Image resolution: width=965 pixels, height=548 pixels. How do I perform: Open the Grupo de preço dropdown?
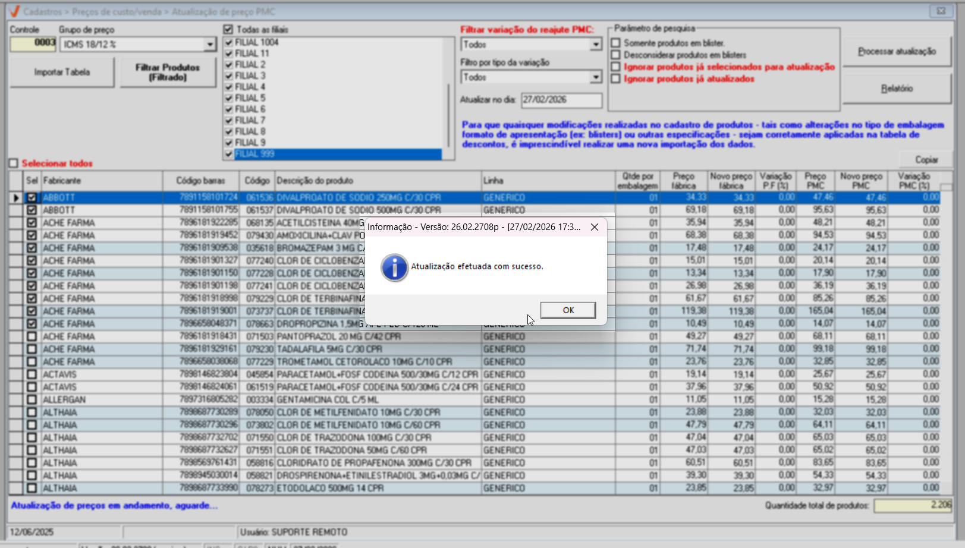click(x=209, y=45)
